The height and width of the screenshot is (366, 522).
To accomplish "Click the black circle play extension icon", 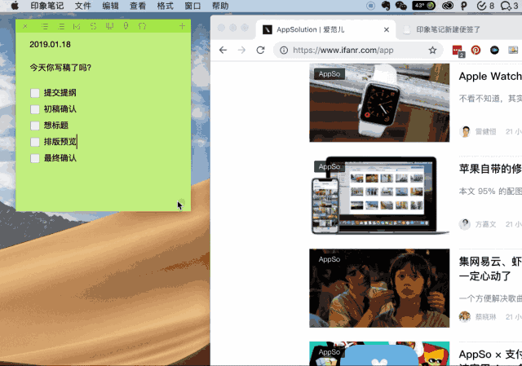I will 494,51.
